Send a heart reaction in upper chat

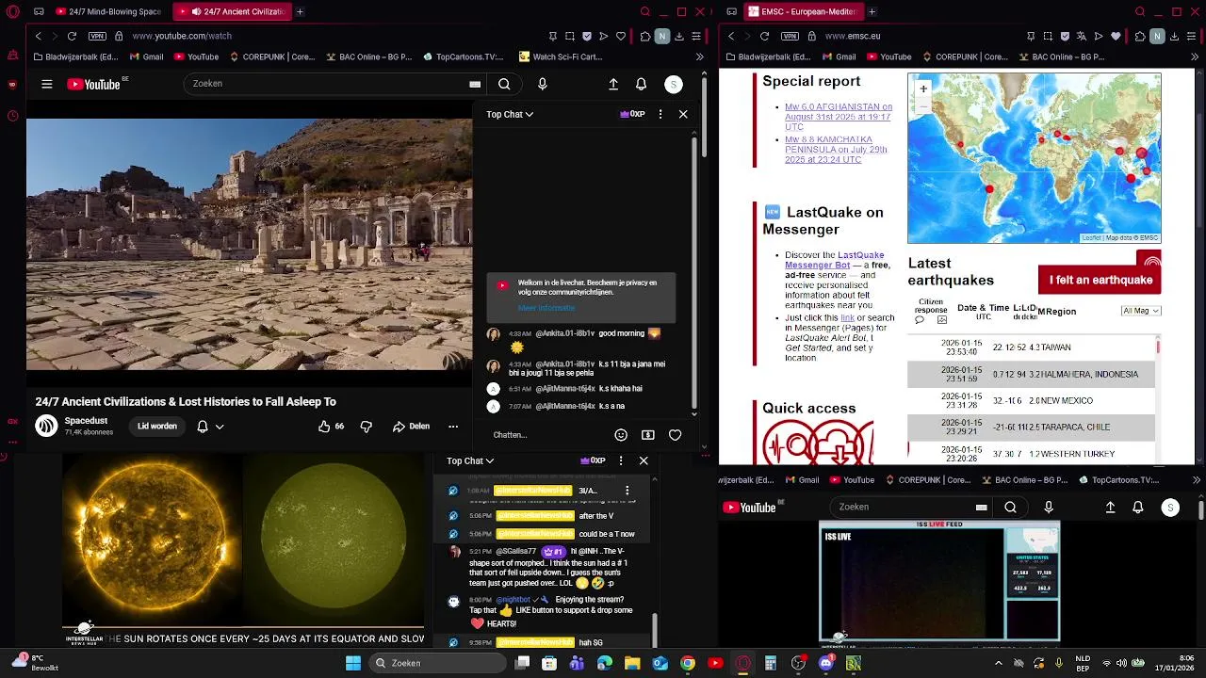(675, 435)
